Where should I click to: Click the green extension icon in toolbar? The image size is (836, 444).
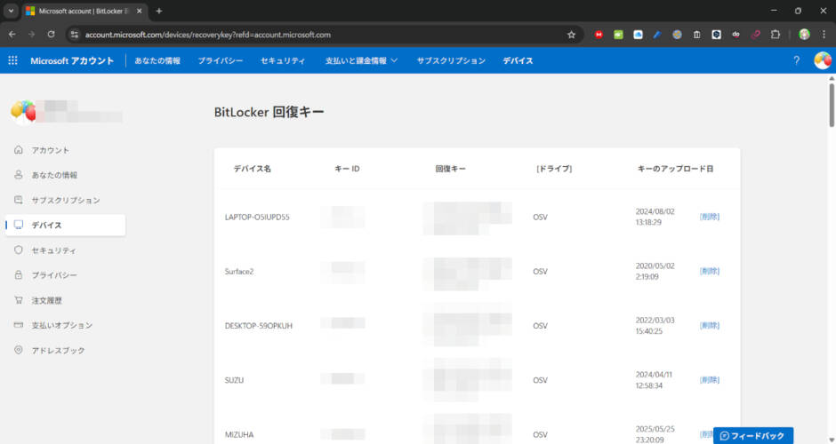tap(618, 35)
